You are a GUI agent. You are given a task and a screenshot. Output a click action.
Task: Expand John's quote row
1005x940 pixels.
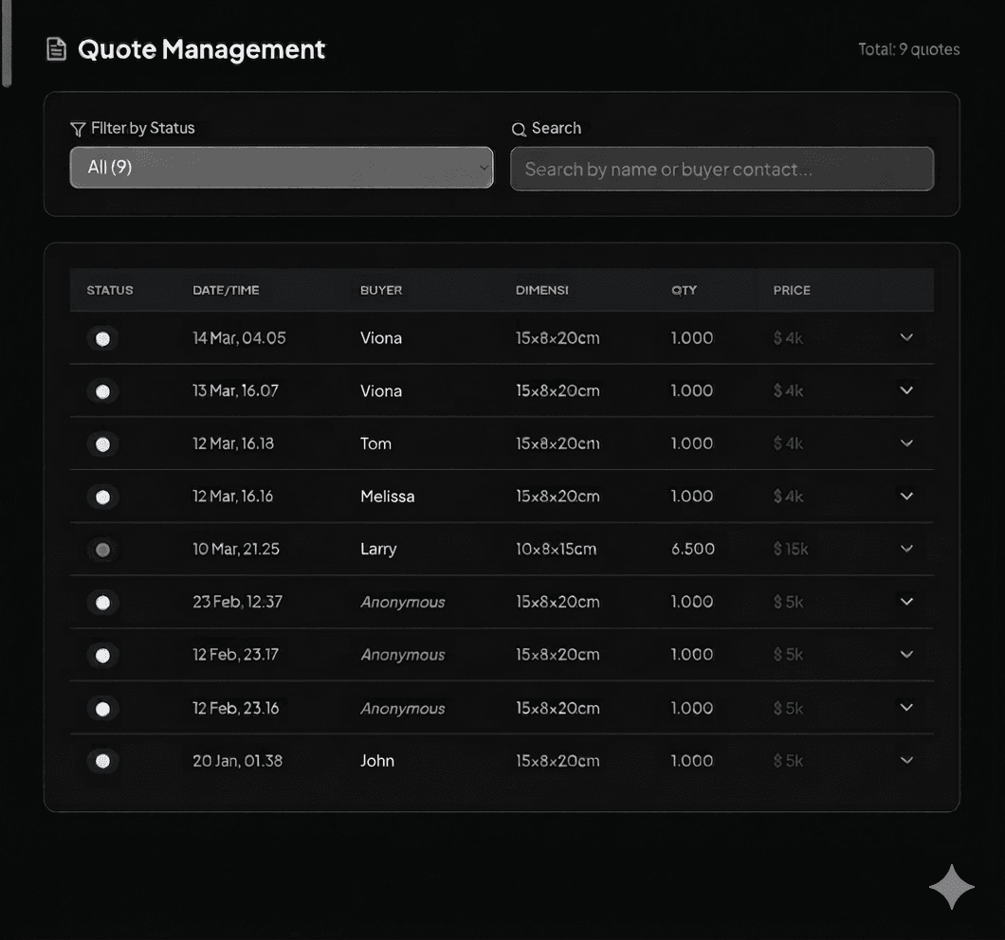pyautogui.click(x=906, y=760)
